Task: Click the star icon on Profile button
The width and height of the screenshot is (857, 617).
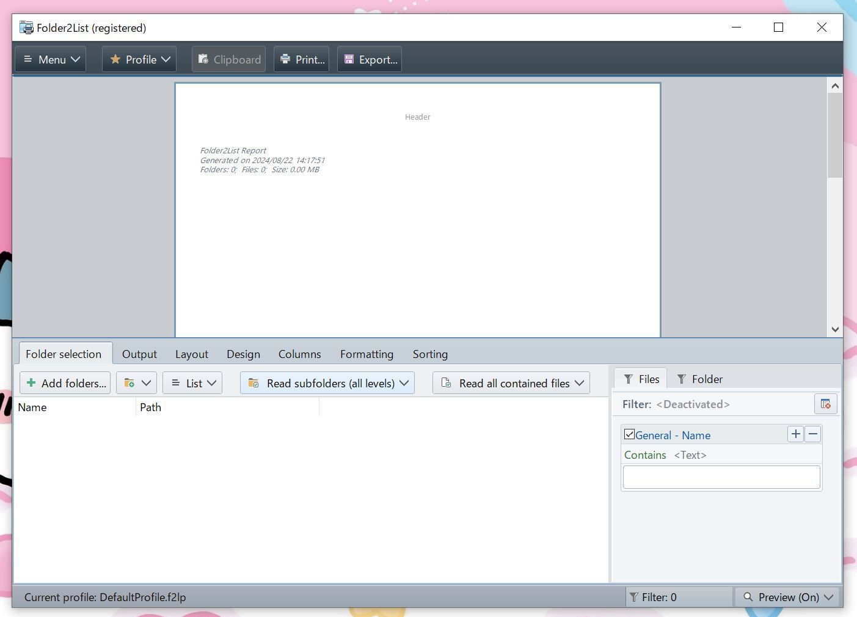Action: (x=115, y=59)
